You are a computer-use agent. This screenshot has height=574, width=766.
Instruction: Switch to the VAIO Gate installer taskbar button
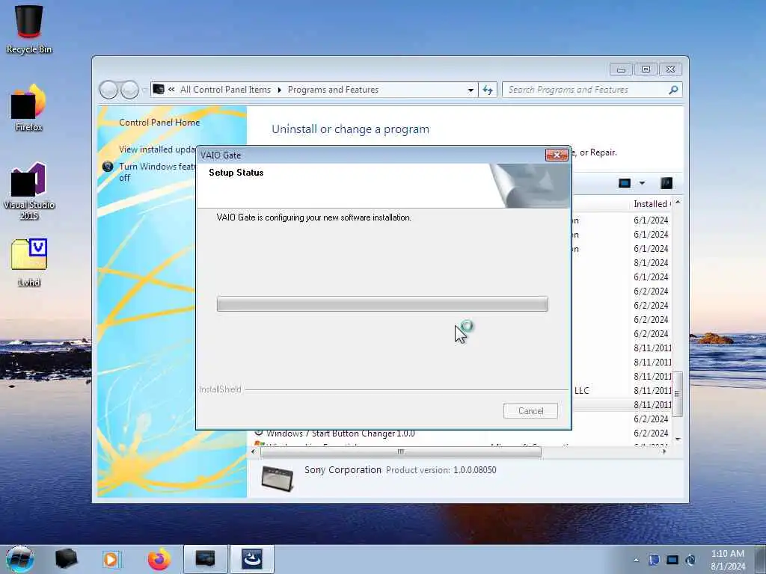(252, 559)
